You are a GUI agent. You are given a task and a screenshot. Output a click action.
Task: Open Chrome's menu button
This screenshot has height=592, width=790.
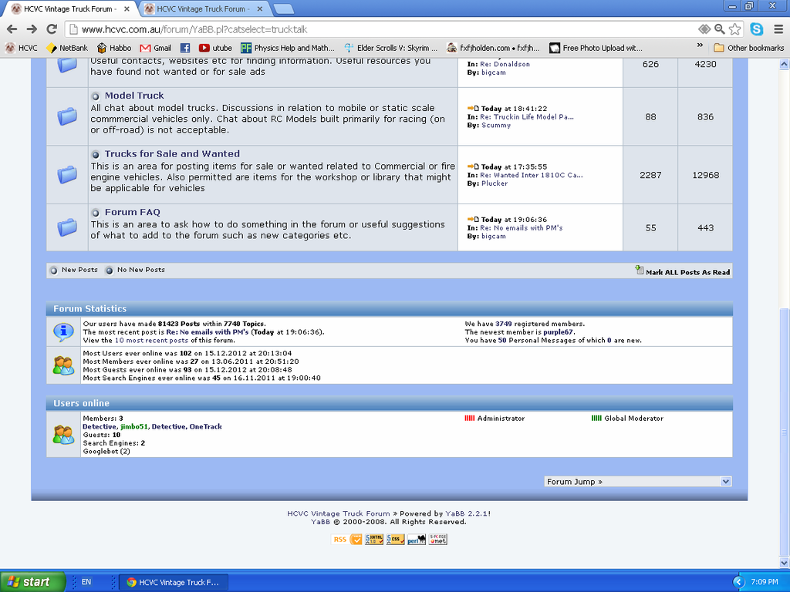click(x=777, y=29)
